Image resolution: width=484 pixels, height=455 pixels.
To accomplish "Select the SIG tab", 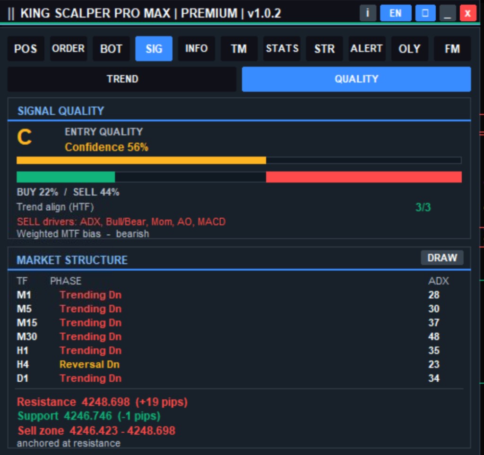I will point(154,49).
